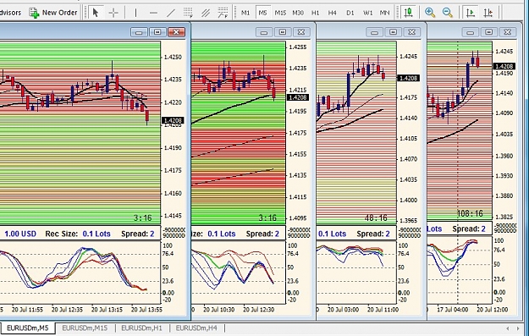Click the 1.00 USD value

(x=20, y=234)
